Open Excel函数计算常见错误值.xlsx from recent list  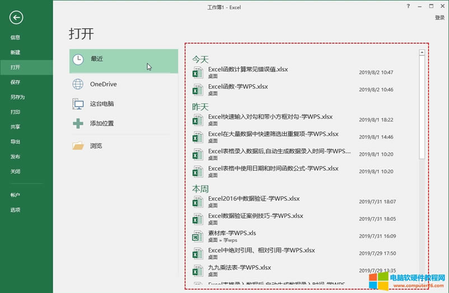pos(248,70)
